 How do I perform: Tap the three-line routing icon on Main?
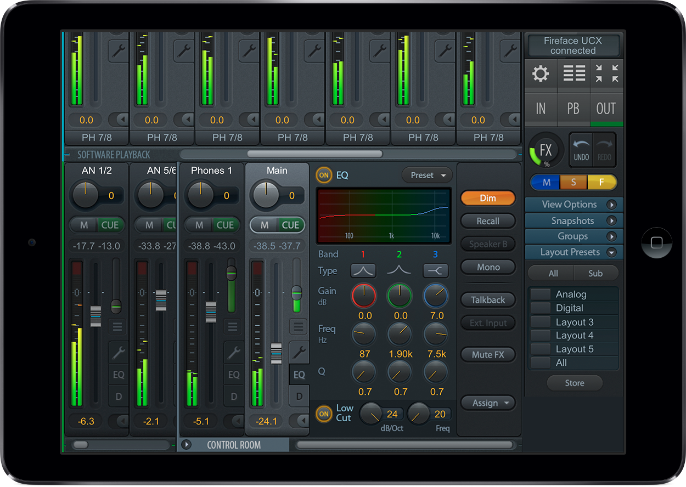tap(298, 327)
